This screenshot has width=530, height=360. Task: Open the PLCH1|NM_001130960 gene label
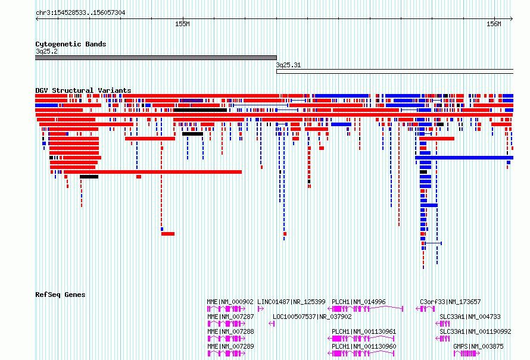pyautogui.click(x=364, y=346)
